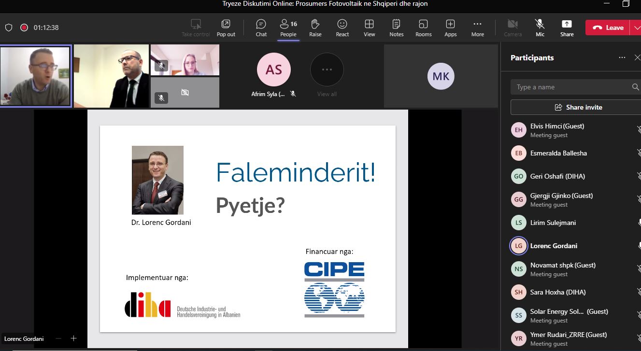641x351 pixels.
Task: Pop out the shared content
Action: click(226, 28)
